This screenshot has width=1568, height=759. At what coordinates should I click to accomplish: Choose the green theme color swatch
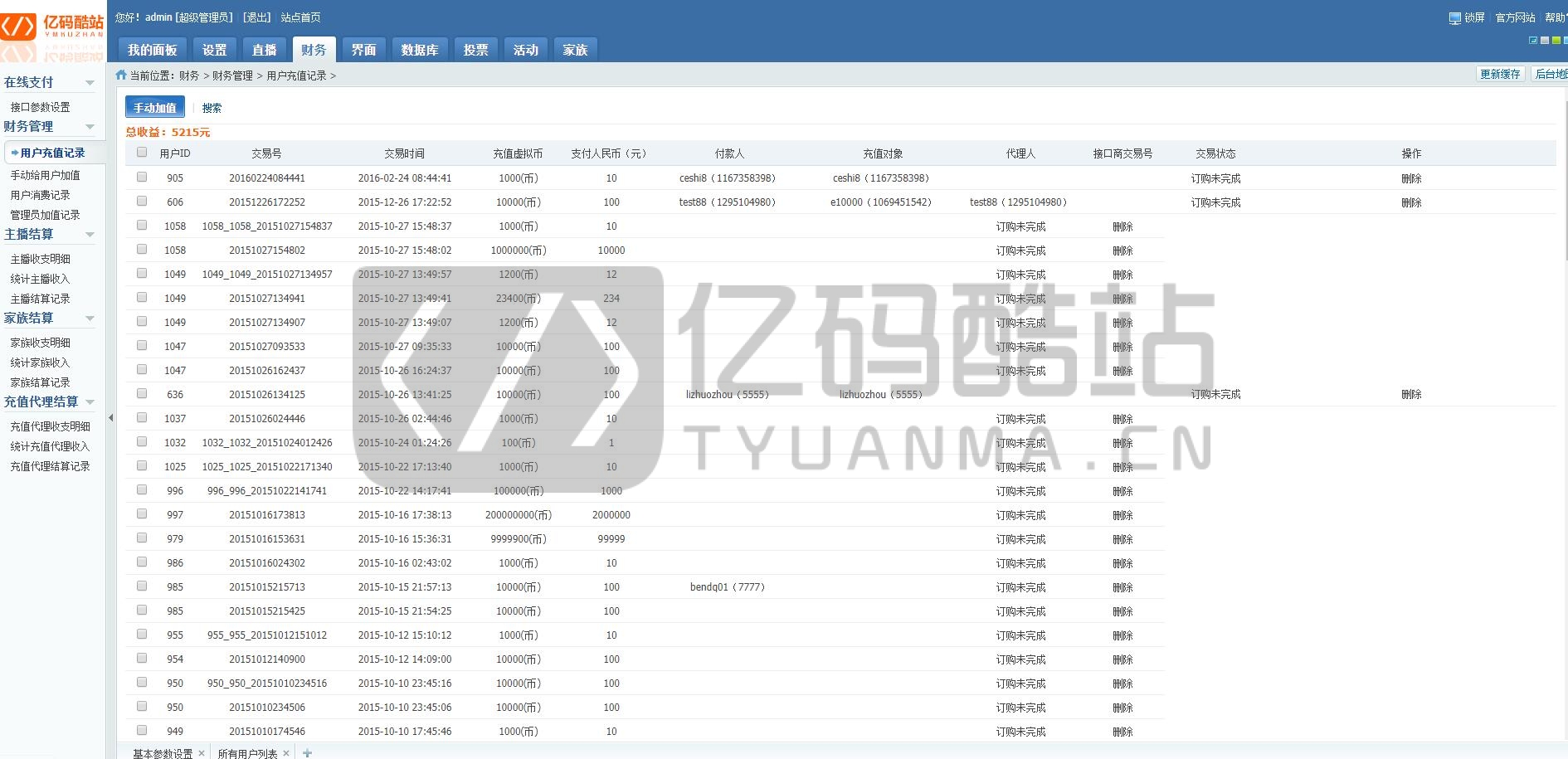pyautogui.click(x=1556, y=41)
